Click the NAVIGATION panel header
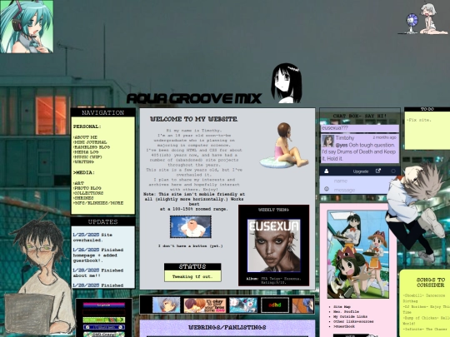 click(103, 112)
